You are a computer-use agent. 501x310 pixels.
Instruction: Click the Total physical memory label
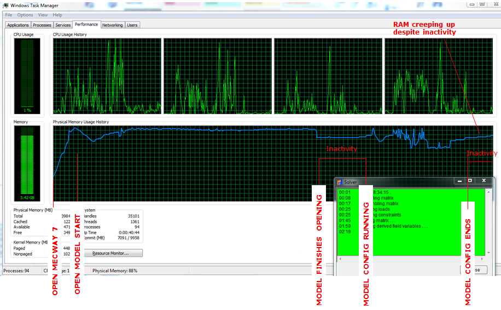18,216
